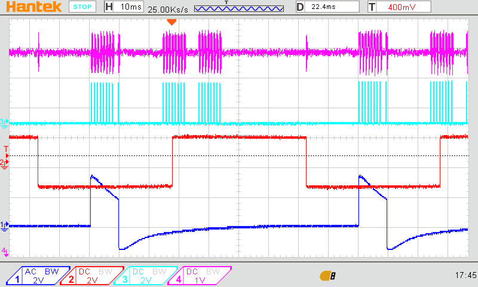Toggle BW limit on channel 4

pyautogui.click(x=213, y=271)
